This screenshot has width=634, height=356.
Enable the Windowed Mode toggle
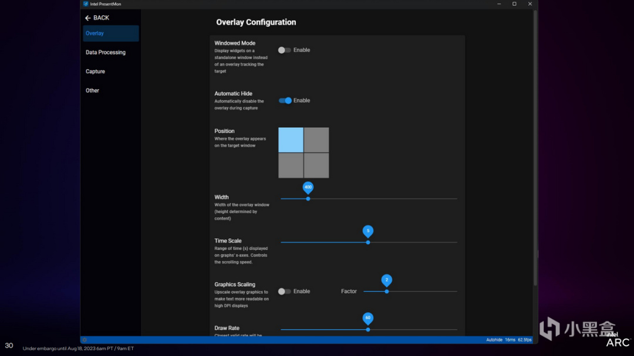click(x=284, y=50)
